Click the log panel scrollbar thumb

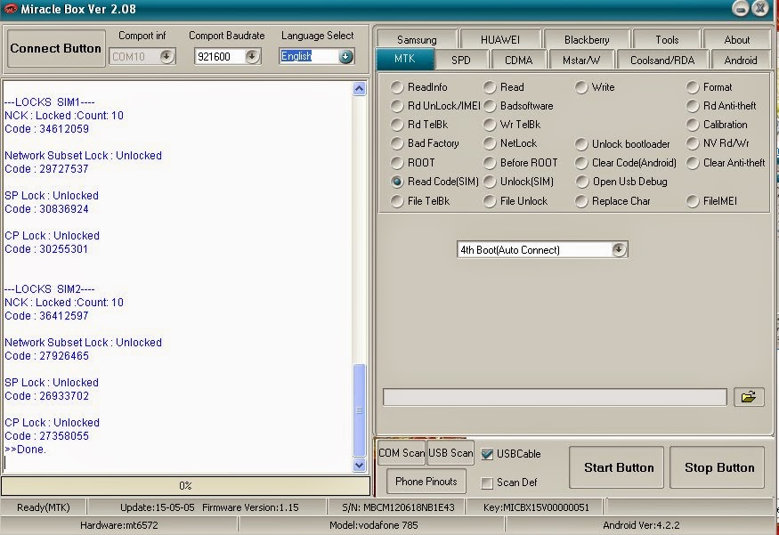point(359,410)
